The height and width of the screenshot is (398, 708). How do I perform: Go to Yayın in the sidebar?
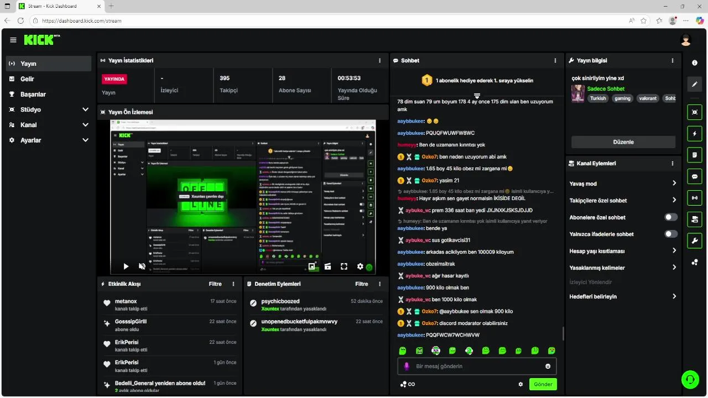click(49, 64)
